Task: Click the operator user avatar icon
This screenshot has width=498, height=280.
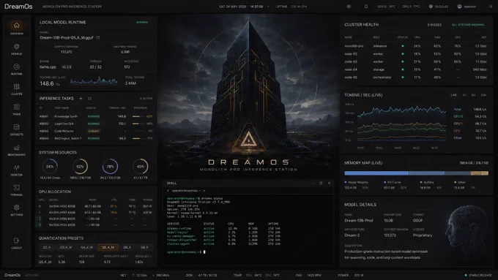Action: click(459, 7)
